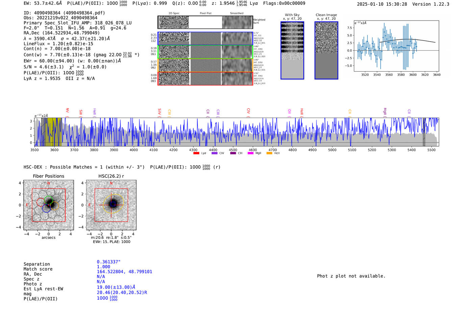The height and width of the screenshot is (322, 473).
Task: Click the HSC(26.2) r cutout image
Action: 111,205
